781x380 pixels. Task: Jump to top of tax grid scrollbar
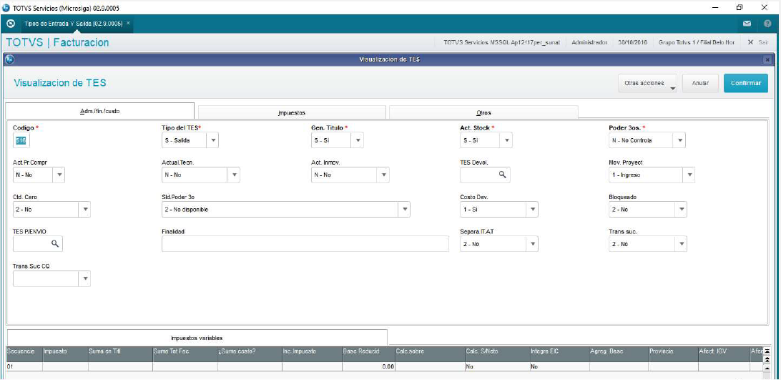click(x=767, y=351)
